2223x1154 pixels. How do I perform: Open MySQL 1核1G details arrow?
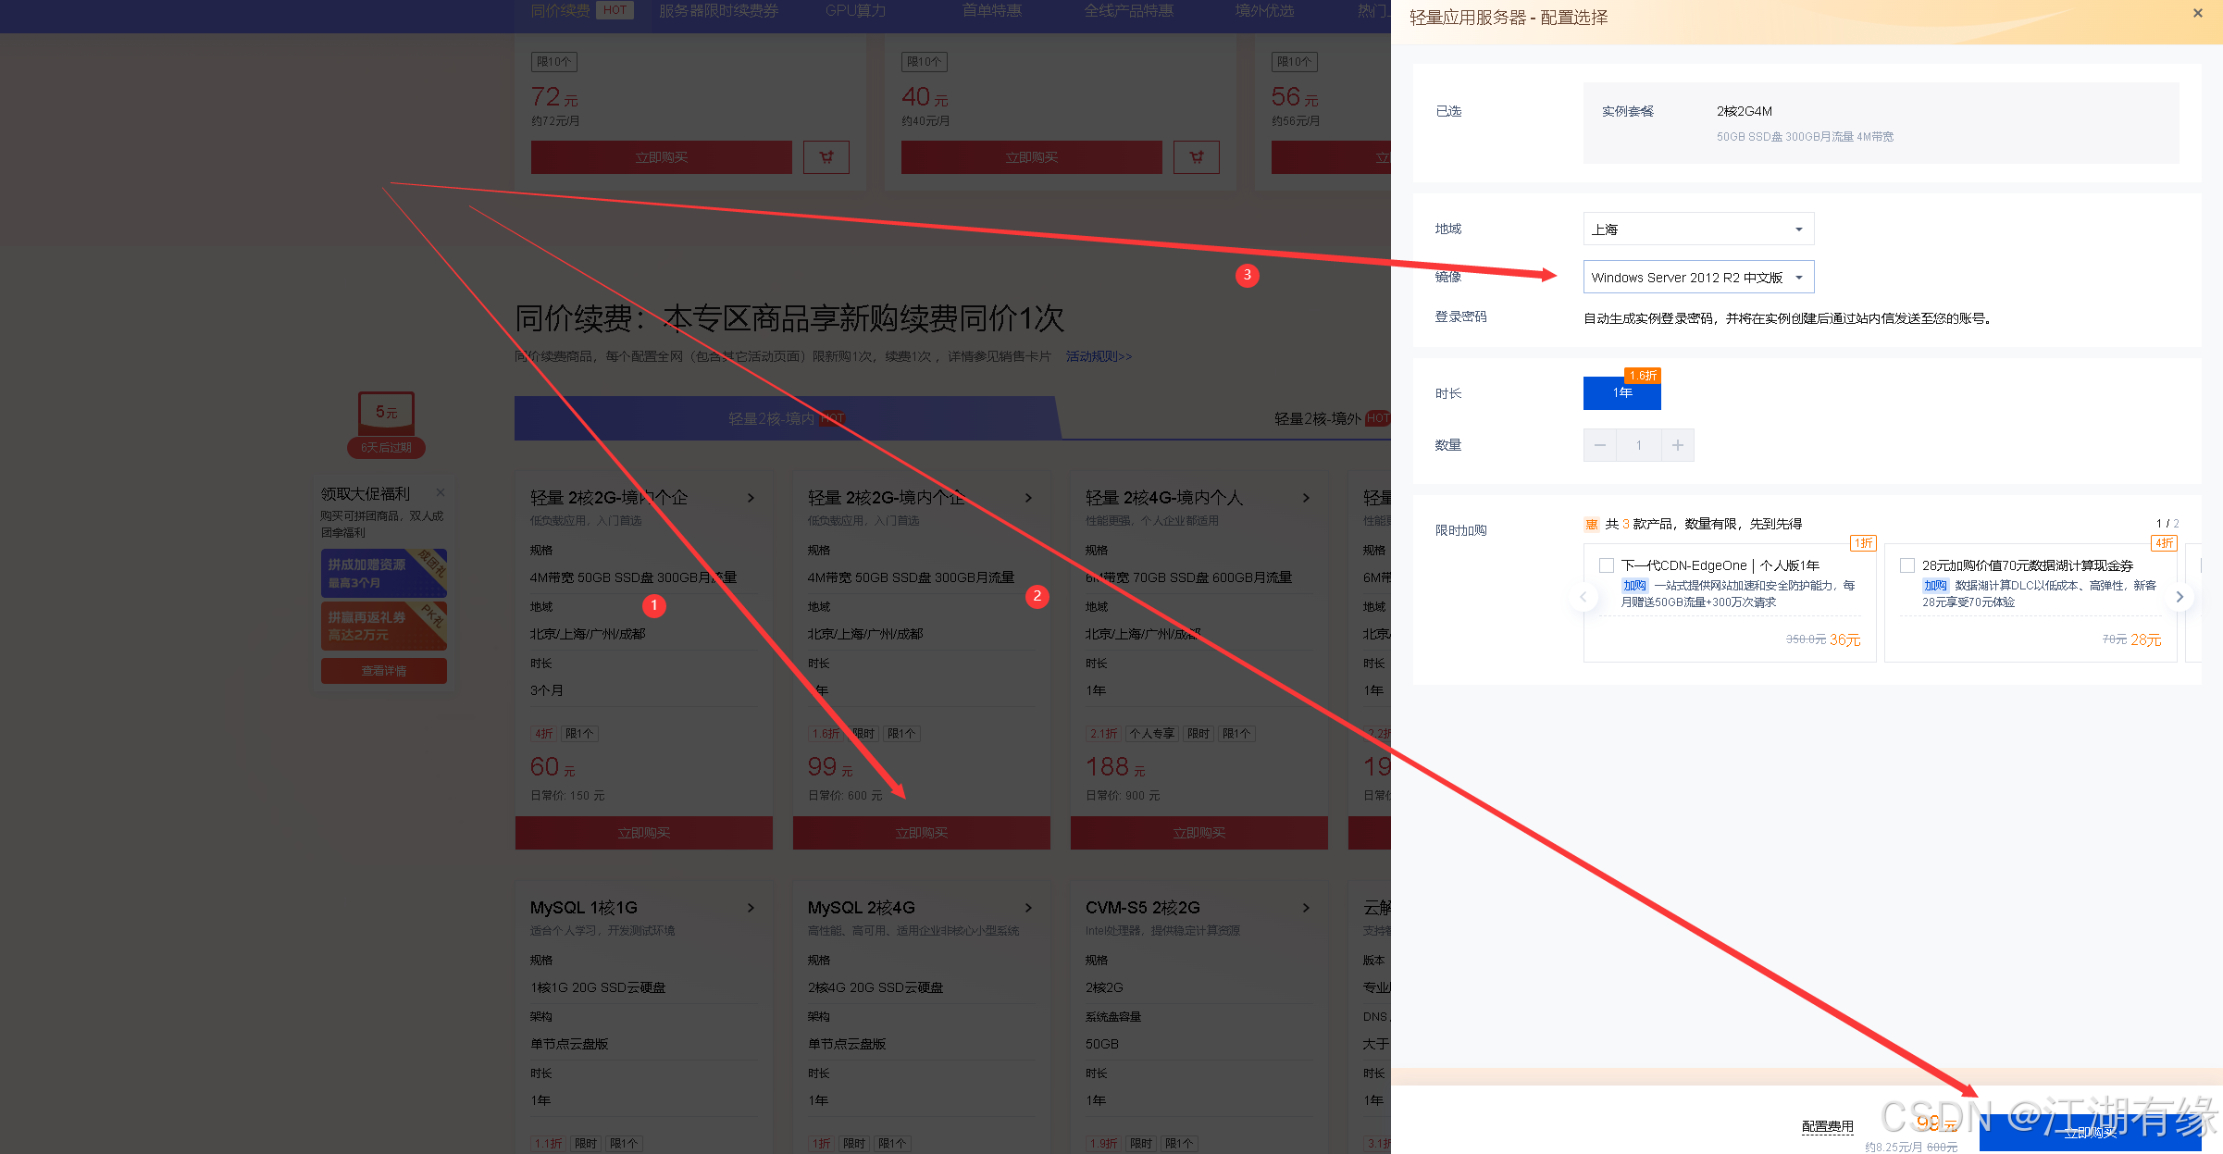(751, 908)
